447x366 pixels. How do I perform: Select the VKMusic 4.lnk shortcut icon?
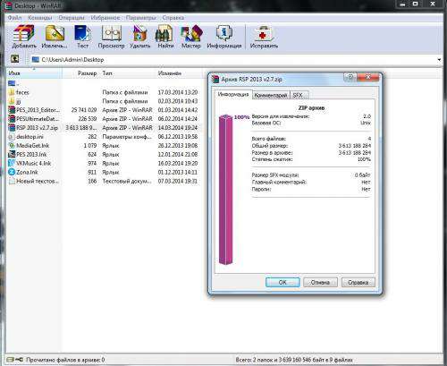(12, 163)
